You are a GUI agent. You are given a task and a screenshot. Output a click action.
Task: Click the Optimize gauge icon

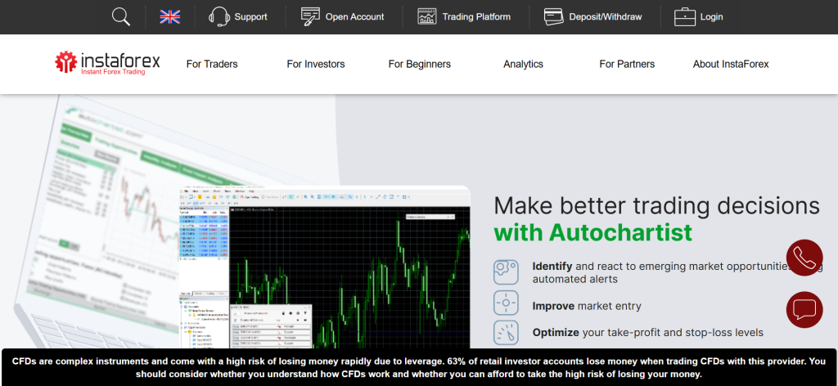(x=506, y=333)
